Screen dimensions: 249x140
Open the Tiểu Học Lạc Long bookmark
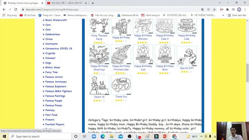103,15
